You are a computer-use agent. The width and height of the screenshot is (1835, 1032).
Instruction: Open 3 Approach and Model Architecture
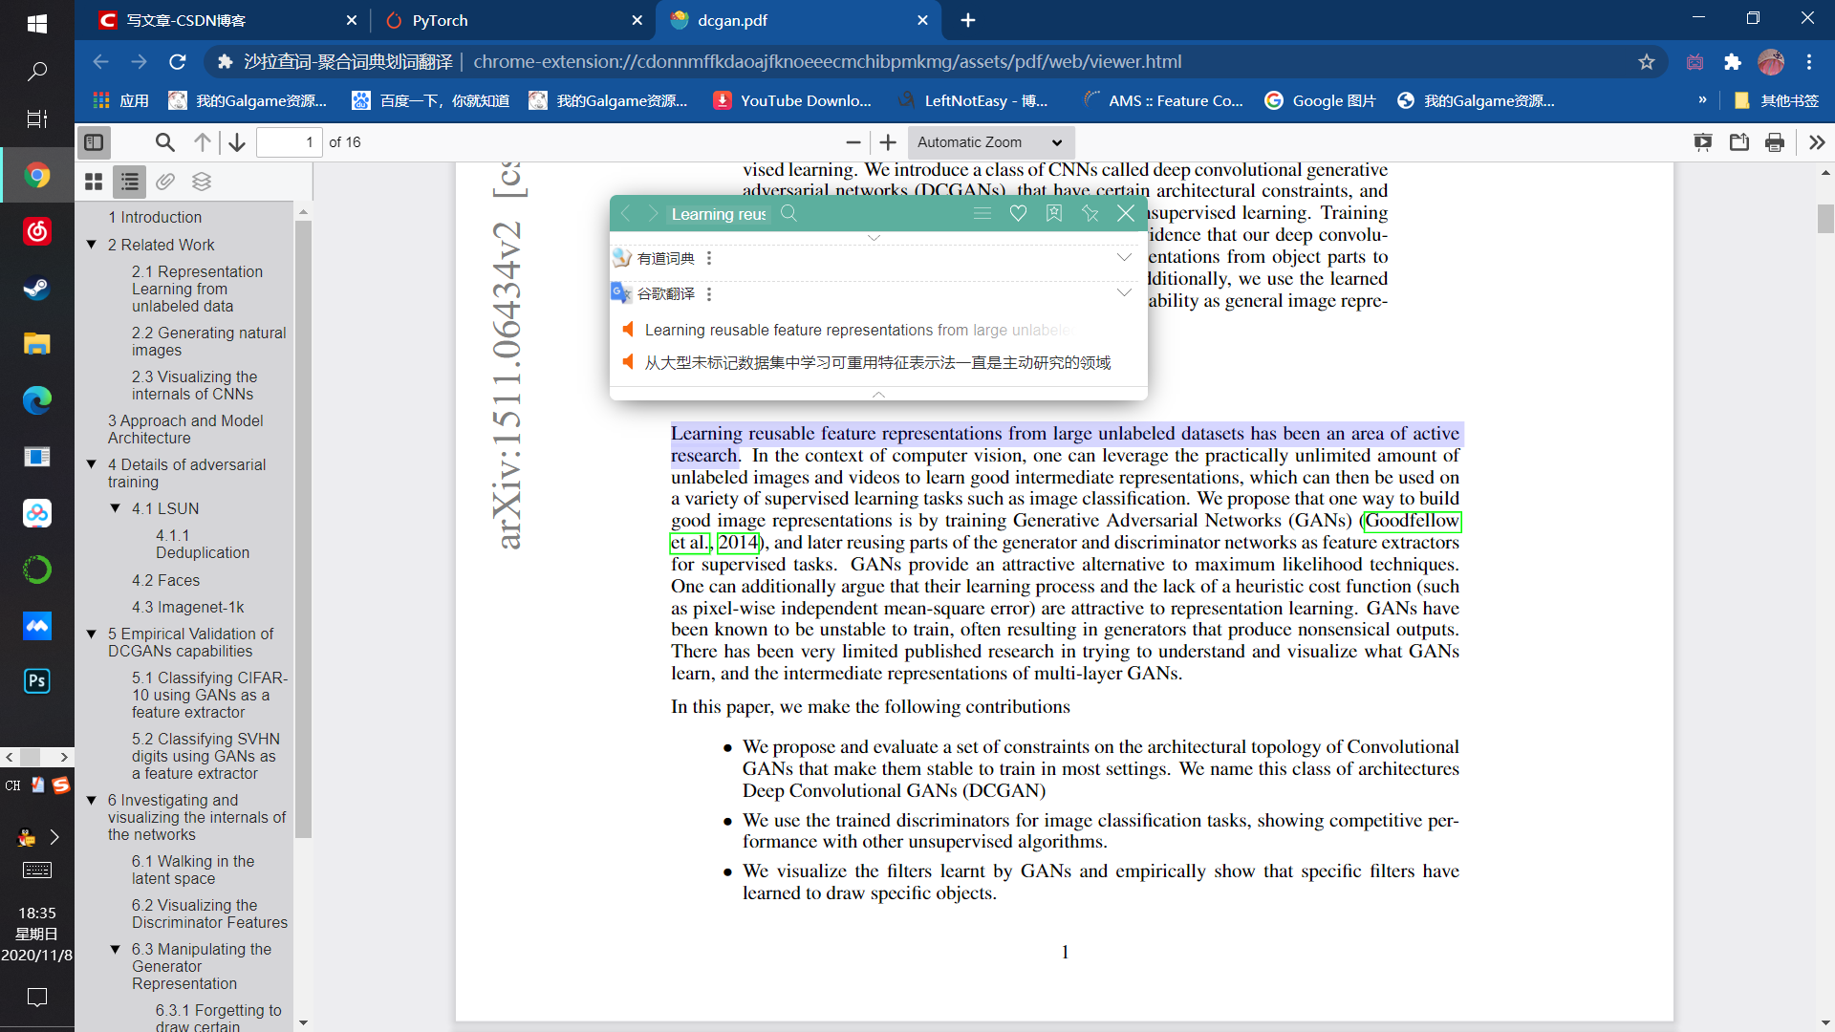click(185, 429)
